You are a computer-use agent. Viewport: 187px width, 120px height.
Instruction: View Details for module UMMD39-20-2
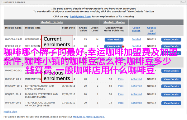tap(171, 71)
